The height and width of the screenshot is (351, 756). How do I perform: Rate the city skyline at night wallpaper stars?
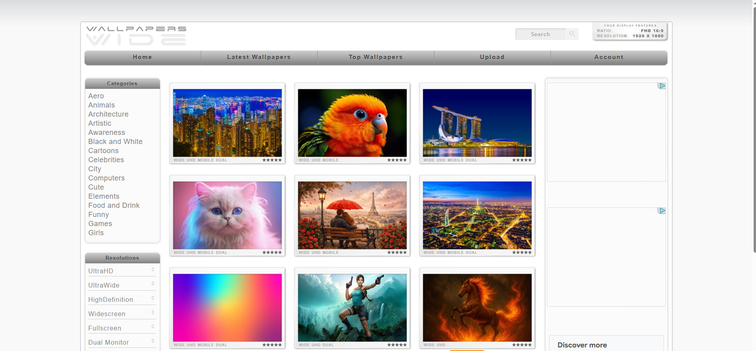point(272,160)
